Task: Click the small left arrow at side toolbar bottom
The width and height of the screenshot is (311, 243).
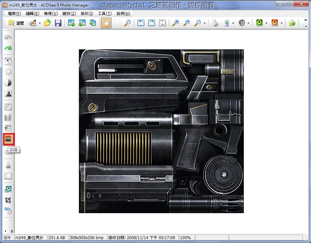Action: tap(5, 231)
